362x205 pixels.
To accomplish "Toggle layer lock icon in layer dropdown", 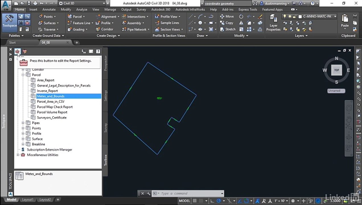I will coord(295,17).
